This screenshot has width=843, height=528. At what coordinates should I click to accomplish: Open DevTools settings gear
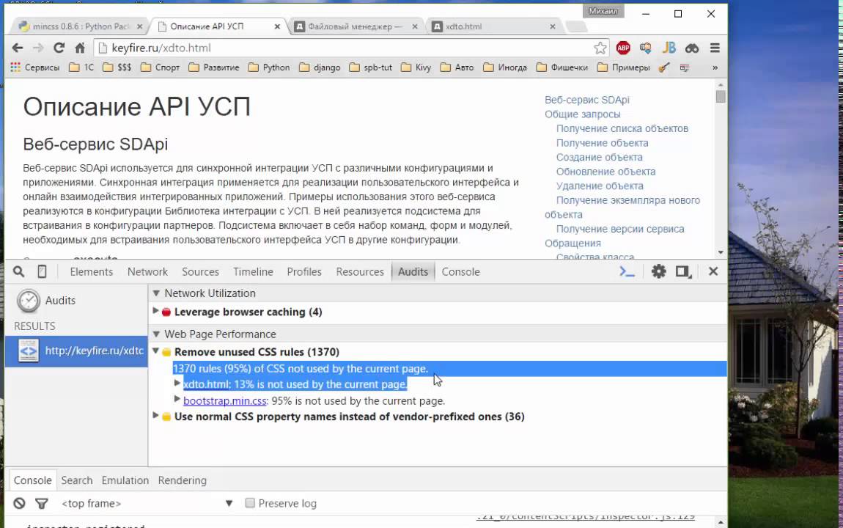click(658, 271)
